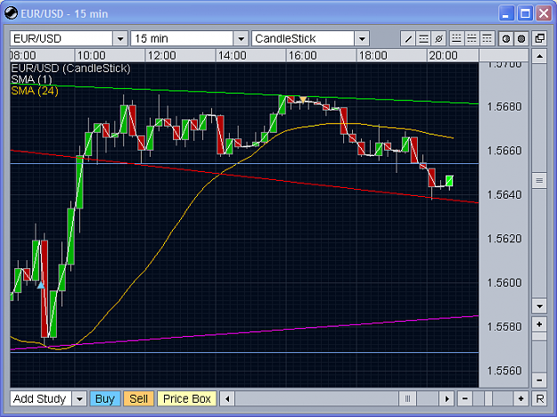This screenshot has height=417, width=557.
Task: Open the EUR/USD symbol dropdown arrow
Action: pos(120,38)
